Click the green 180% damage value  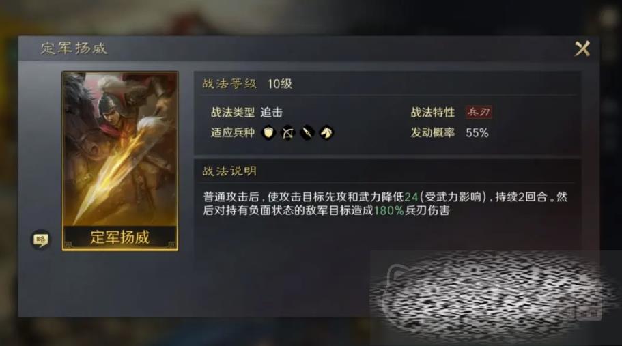click(388, 210)
